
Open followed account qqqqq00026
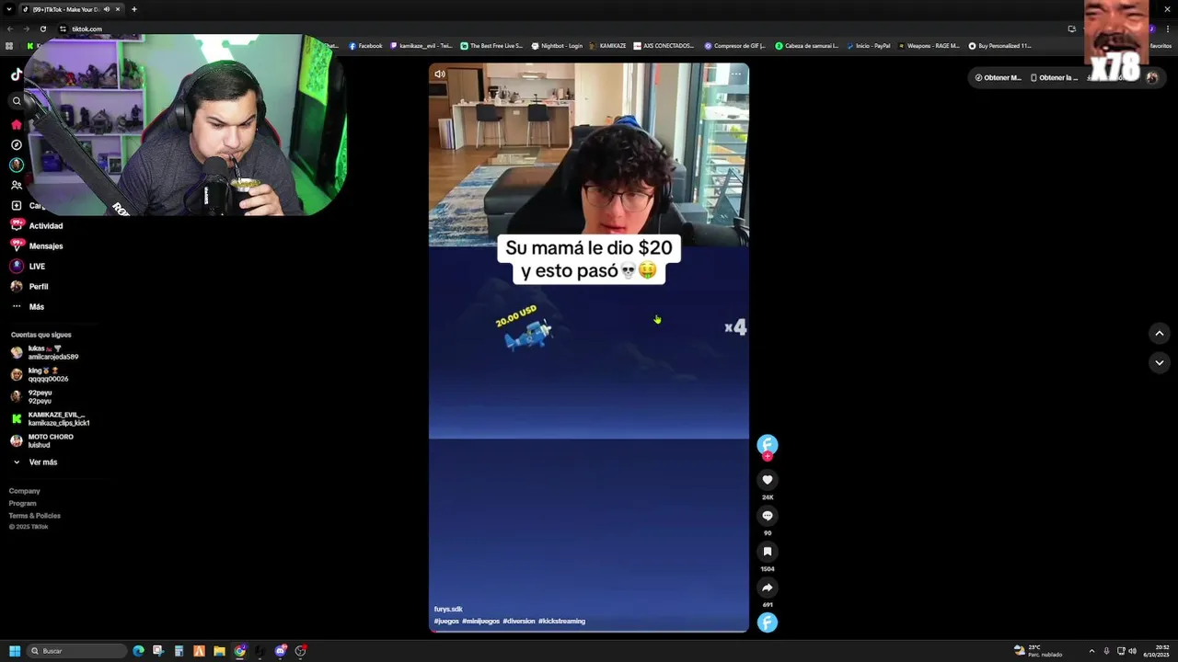[x=40, y=374]
